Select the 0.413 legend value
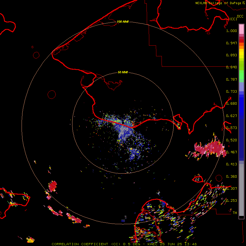 coord(232,164)
